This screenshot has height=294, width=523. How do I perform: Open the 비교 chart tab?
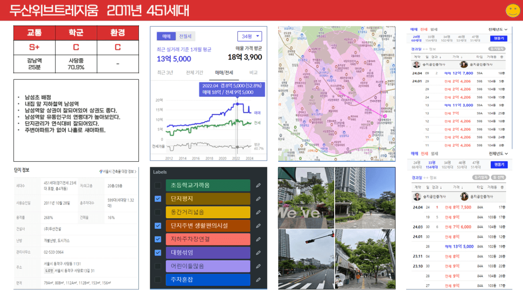(254, 73)
